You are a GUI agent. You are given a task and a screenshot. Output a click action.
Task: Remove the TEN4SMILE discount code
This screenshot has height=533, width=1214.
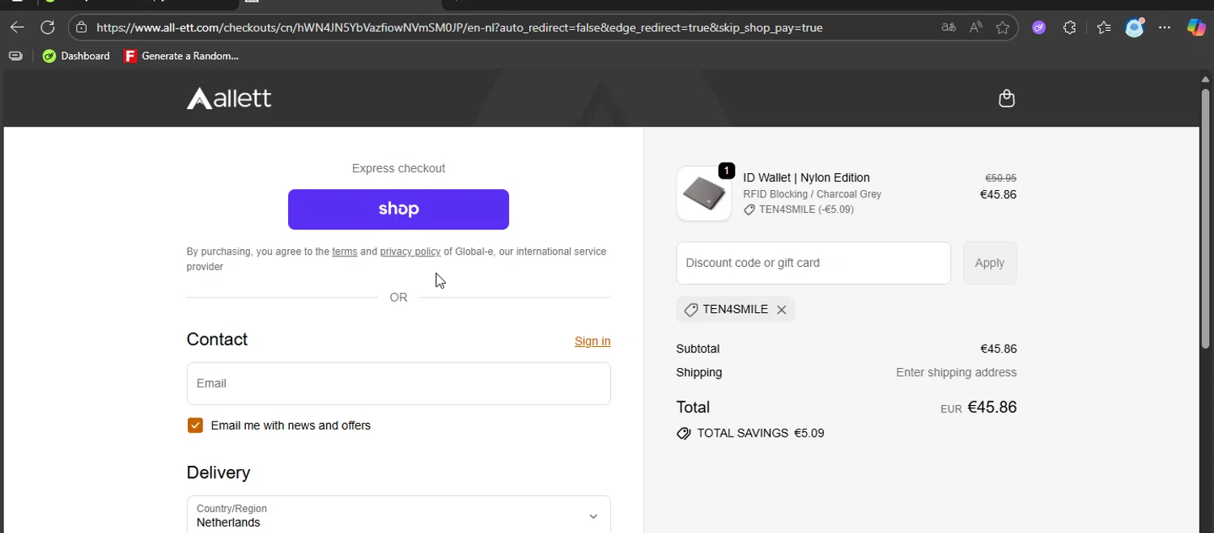(x=781, y=310)
